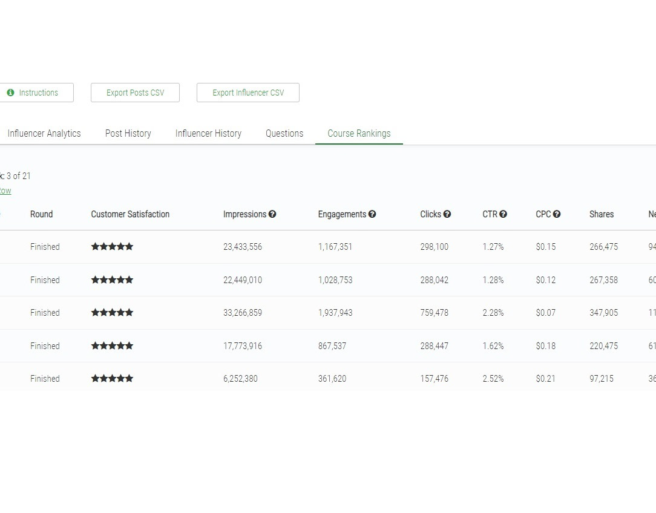Click the help icon next to Impressions
The height and width of the screenshot is (513, 656).
click(272, 214)
